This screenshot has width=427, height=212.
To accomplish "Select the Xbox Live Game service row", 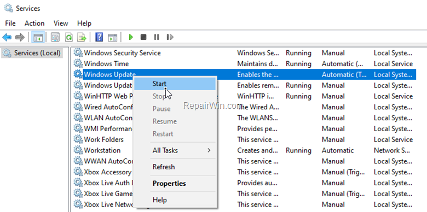I will 244,194.
